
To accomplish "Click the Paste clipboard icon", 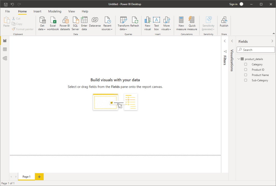I will coord(6,20).
